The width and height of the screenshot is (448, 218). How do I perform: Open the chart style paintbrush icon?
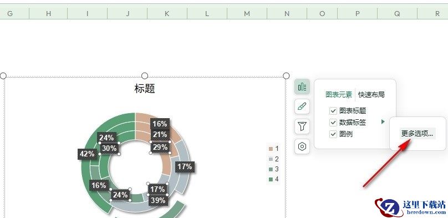tap(302, 107)
